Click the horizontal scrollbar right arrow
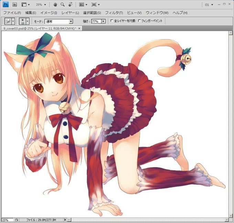Viewport: 234px width, 223px height. tap(227, 220)
